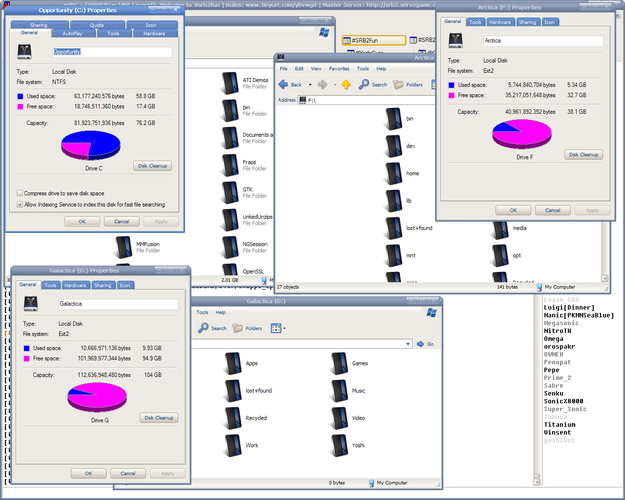Open the home folder on F: drive
Image resolution: width=625 pixels, height=500 pixels.
tap(394, 174)
